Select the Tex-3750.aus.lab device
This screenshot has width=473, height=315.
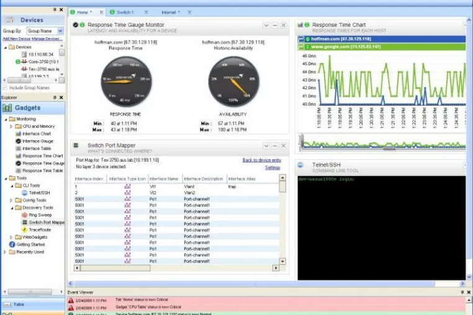coord(43,69)
